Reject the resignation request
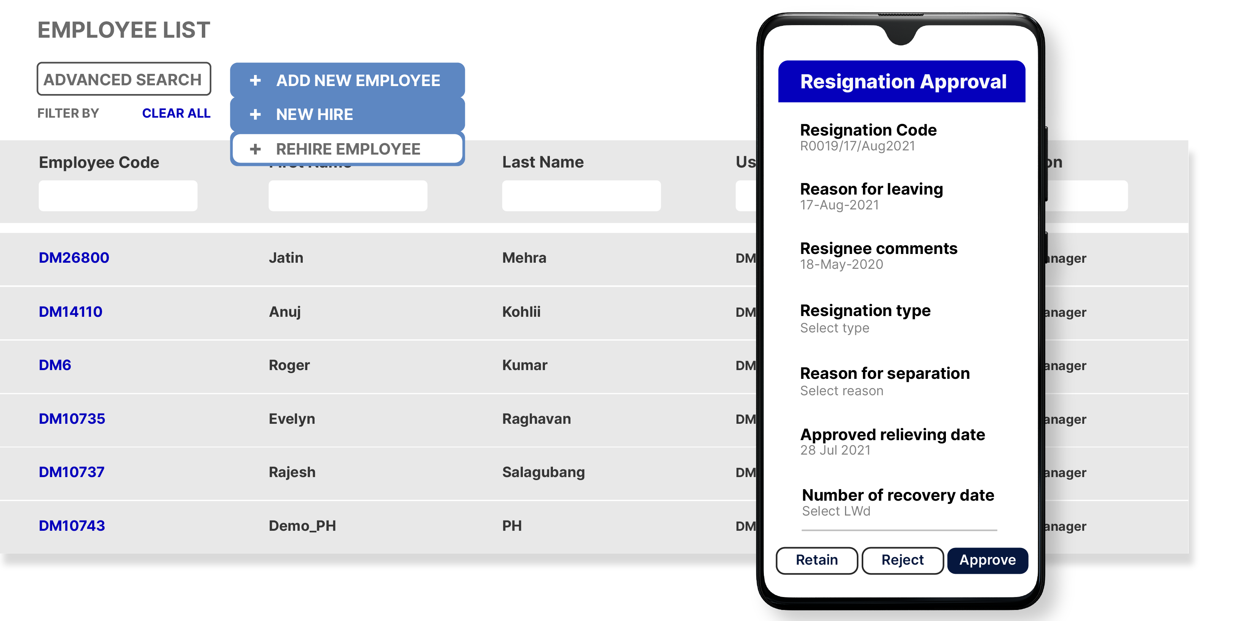This screenshot has height=621, width=1246. 902,560
